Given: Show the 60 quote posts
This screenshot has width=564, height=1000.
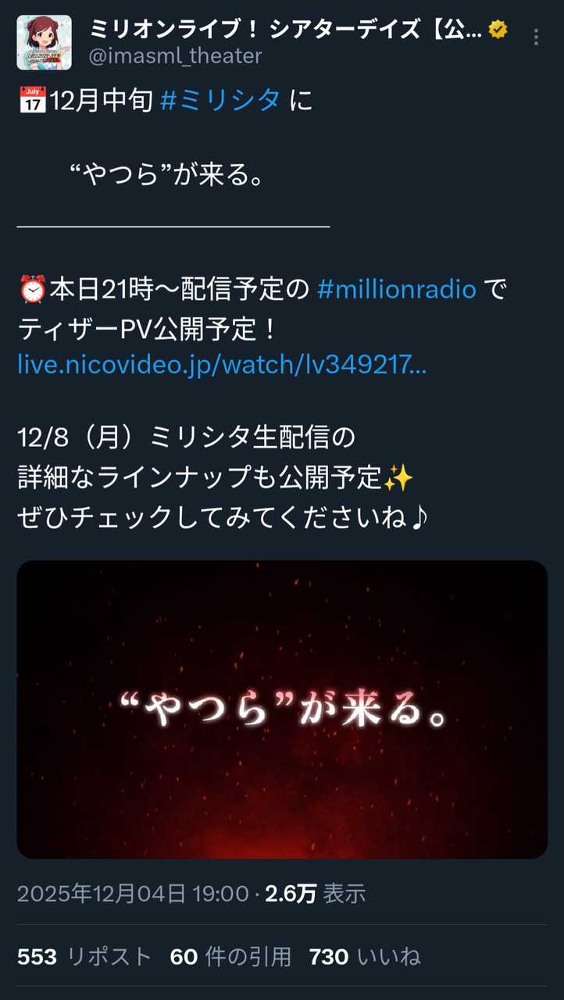Looking at the screenshot, I should click(230, 956).
